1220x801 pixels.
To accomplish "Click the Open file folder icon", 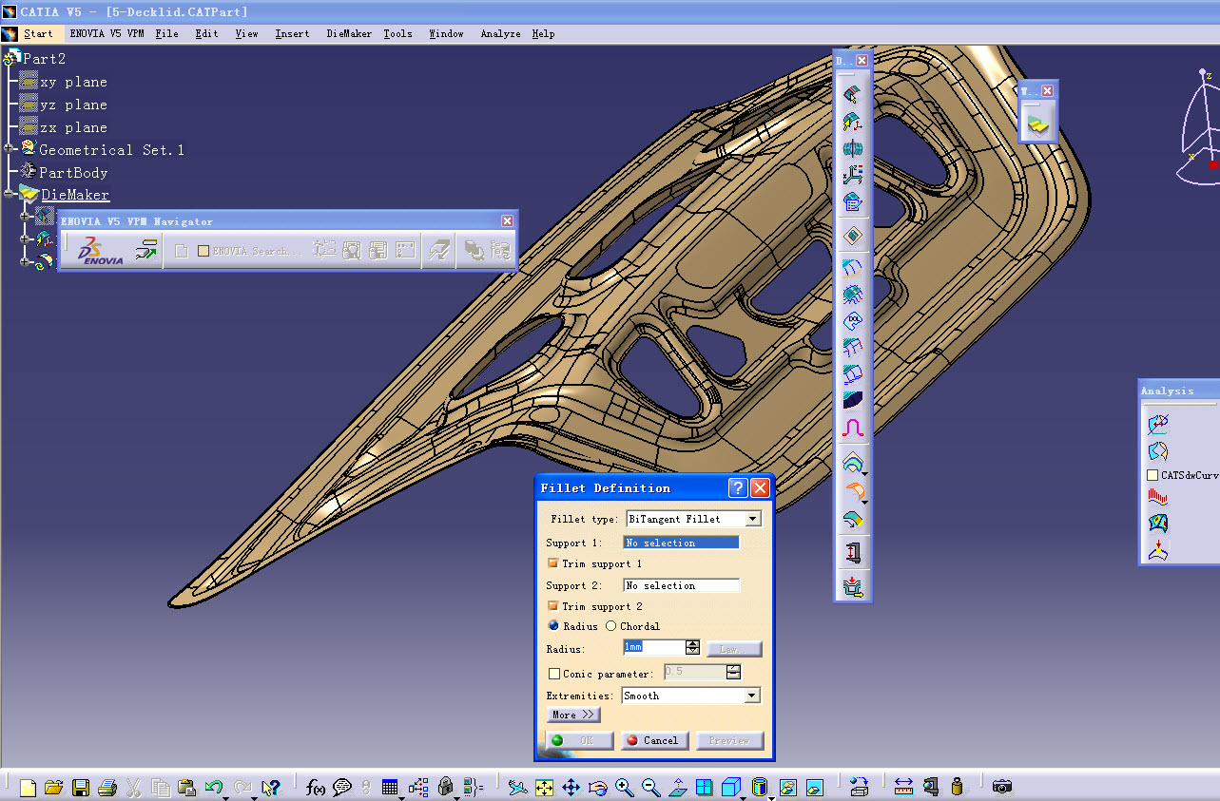I will click(54, 787).
